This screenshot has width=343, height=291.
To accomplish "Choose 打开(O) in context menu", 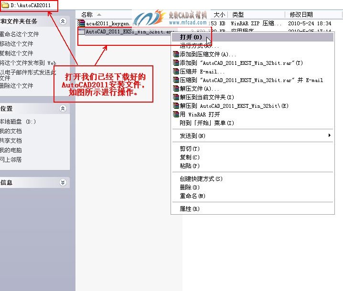I will coord(253,37).
